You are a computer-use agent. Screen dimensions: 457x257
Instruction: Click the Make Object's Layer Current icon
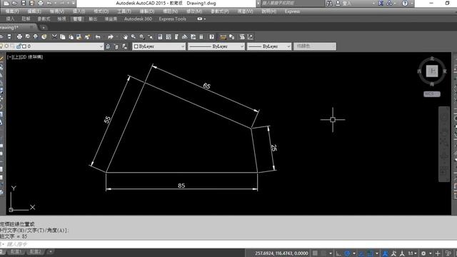[108, 46]
